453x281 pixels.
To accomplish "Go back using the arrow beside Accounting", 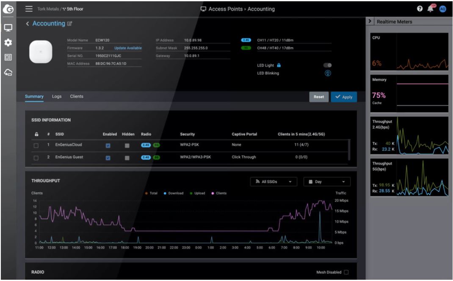I will (x=28, y=24).
